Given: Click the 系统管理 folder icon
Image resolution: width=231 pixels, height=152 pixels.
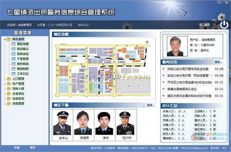Looking at the screenshot, I should click(x=9, y=104).
